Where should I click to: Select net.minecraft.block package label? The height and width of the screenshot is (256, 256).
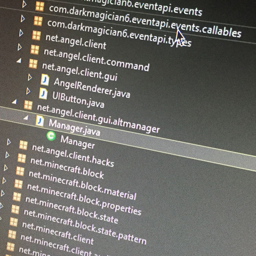pyautogui.click(x=67, y=168)
